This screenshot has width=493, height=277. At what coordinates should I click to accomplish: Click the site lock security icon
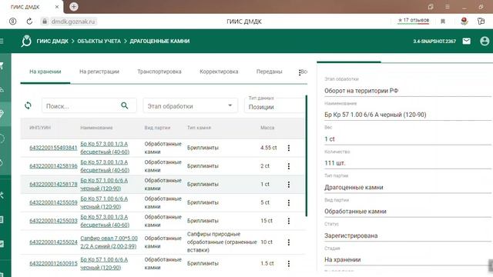point(45,22)
